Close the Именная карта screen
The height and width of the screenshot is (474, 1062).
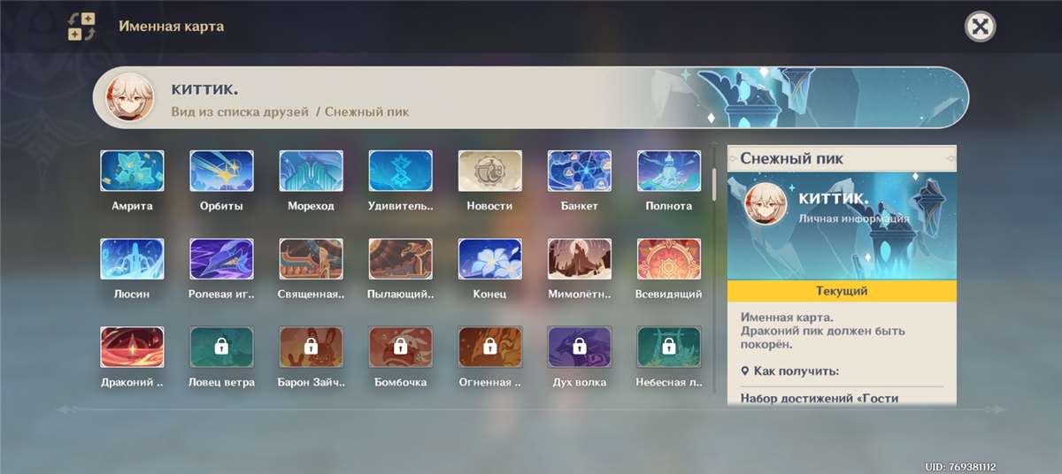pos(980,27)
